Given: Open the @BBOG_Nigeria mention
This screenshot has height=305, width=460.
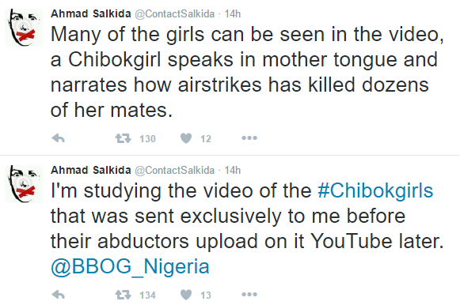Looking at the screenshot, I should click(x=130, y=266).
